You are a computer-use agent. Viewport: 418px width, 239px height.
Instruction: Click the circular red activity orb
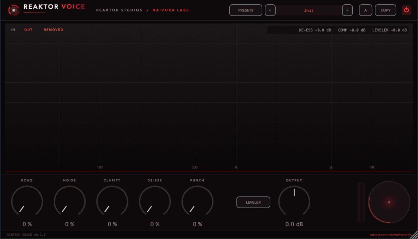(x=389, y=202)
